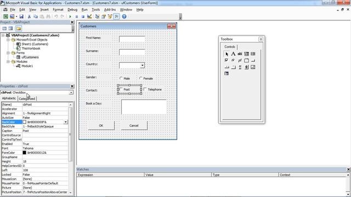Select the ScrollBar tool in Toolbox
This screenshot has width=351, height=197.
pos(240,67)
